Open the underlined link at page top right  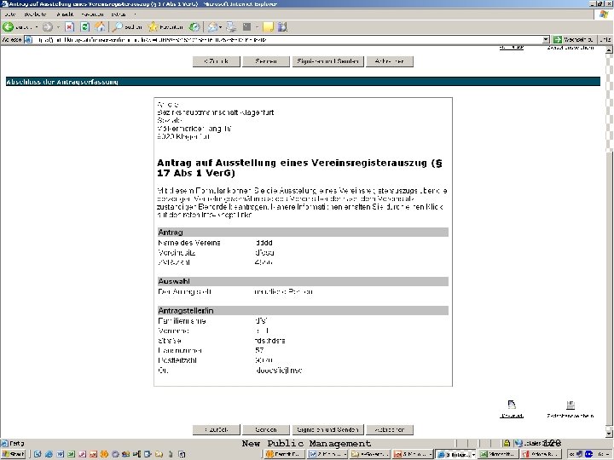point(512,48)
